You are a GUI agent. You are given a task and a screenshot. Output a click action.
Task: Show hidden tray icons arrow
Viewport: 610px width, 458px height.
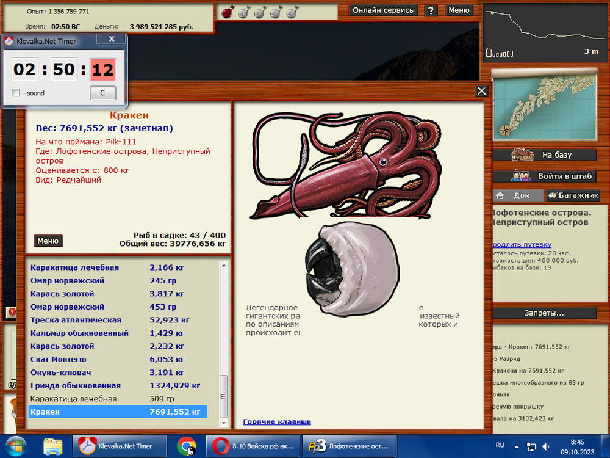click(x=517, y=446)
